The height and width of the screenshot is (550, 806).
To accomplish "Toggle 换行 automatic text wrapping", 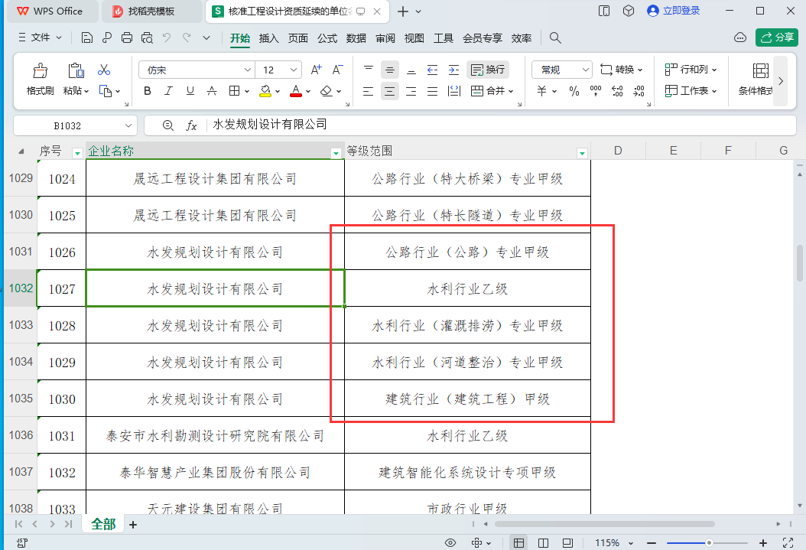I will [489, 69].
